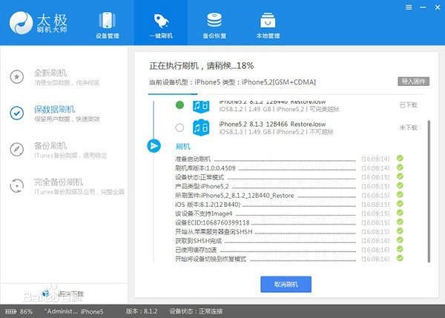Click the 取消刷机 cancel button

[x=286, y=284]
